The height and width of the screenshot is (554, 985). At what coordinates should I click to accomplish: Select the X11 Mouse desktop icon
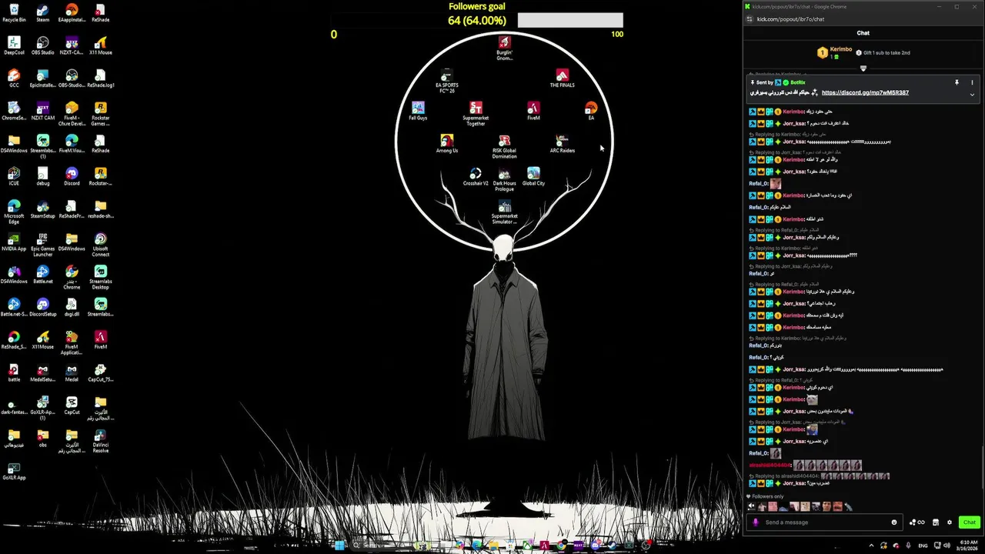pyautogui.click(x=100, y=46)
